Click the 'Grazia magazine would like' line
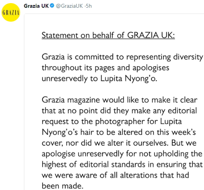 [x=119, y=100]
